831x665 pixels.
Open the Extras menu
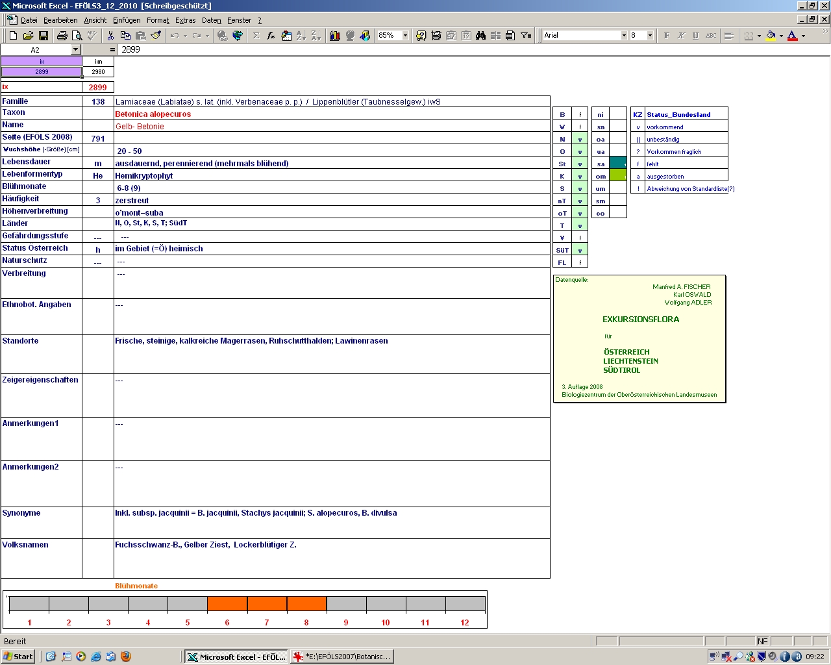click(186, 20)
